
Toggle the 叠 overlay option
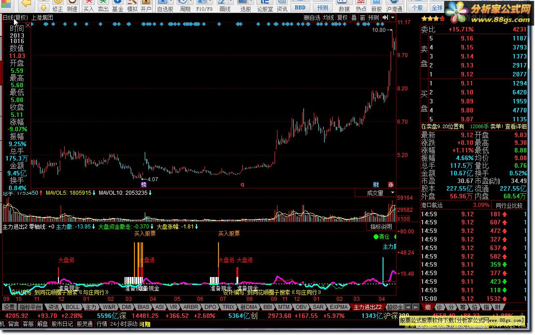coord(354,18)
